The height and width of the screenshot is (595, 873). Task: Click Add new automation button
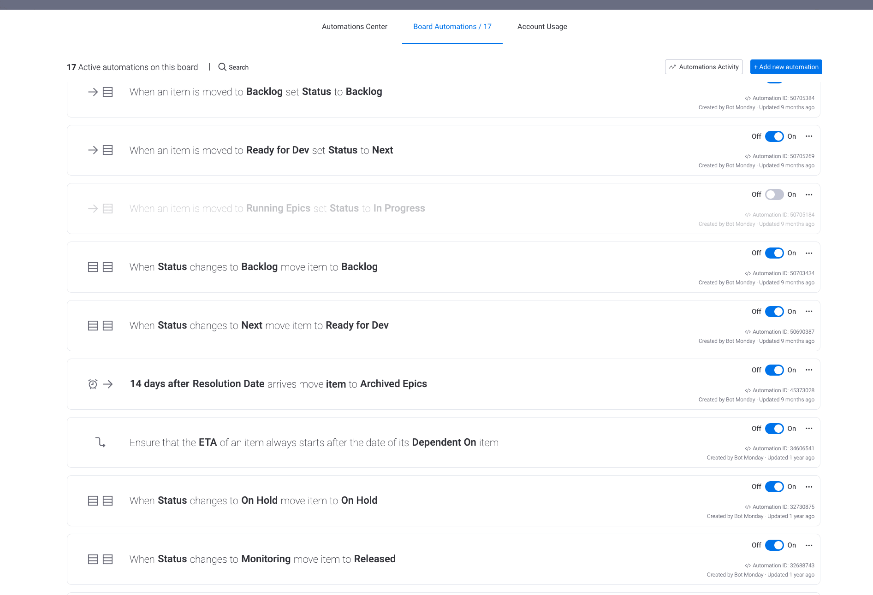[786, 67]
